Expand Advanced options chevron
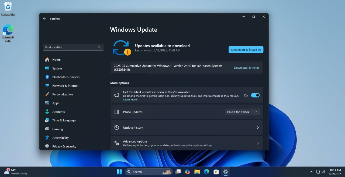 pos(258,143)
